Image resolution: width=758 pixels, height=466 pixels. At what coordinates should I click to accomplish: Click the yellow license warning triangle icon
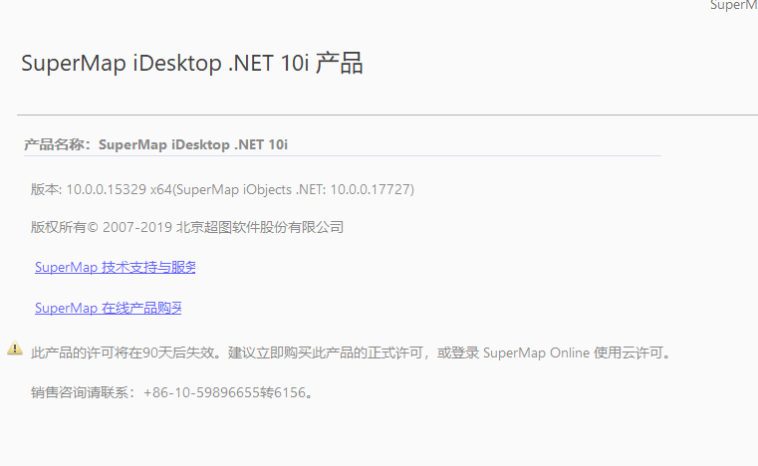pyautogui.click(x=15, y=349)
